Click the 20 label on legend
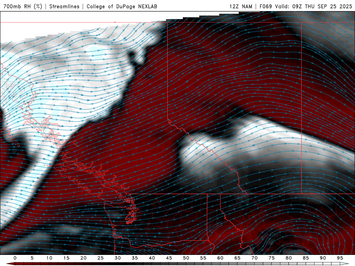The image size is (355, 266). [83, 258]
